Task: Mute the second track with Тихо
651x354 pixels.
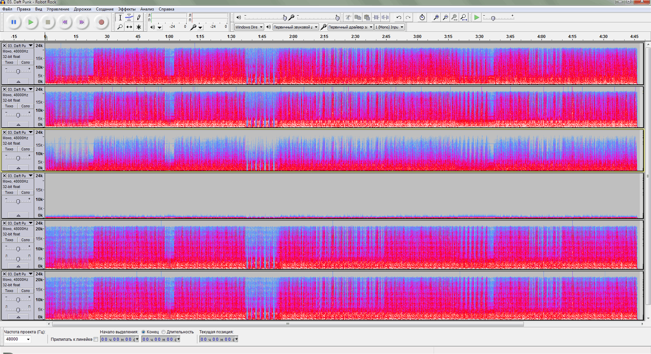Action: coord(9,106)
